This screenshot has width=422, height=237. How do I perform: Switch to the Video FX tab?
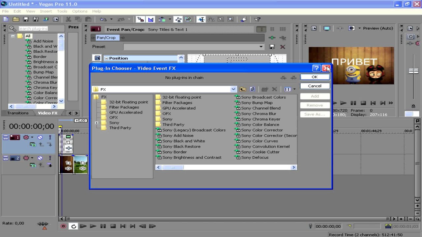point(47,113)
